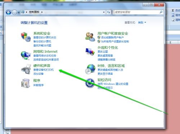Open the 网络和 Internet category

pos(45,51)
